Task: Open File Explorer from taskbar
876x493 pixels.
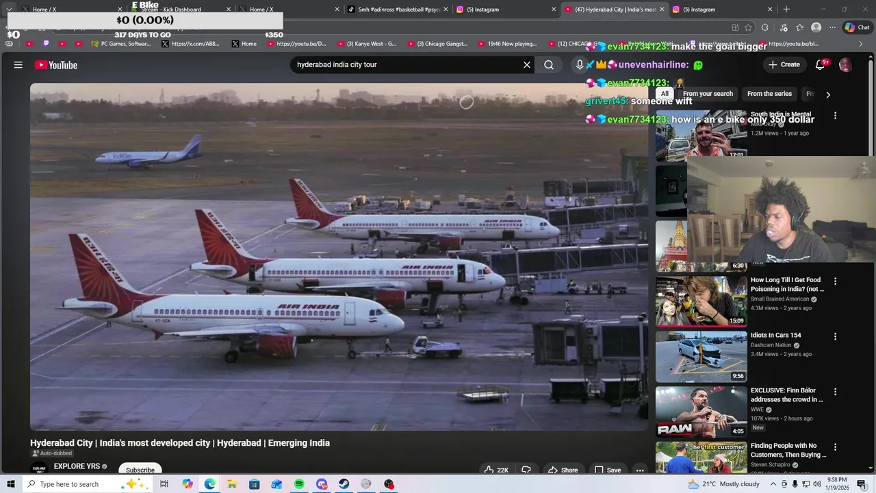Action: click(x=232, y=484)
